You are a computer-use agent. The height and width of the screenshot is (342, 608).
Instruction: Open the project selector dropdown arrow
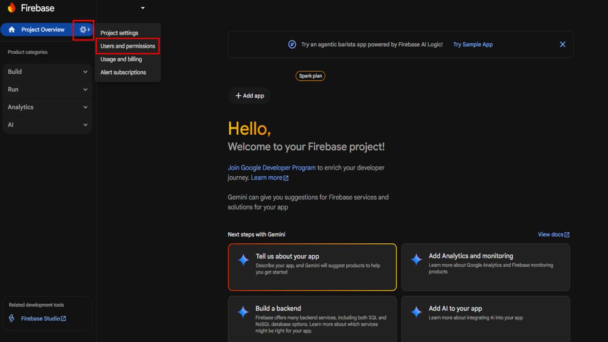pos(143,8)
